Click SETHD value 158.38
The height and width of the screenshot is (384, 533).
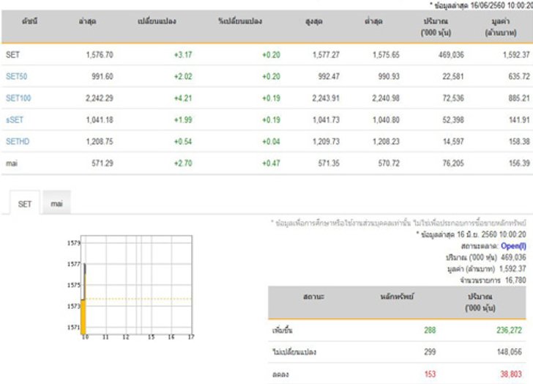(519, 141)
